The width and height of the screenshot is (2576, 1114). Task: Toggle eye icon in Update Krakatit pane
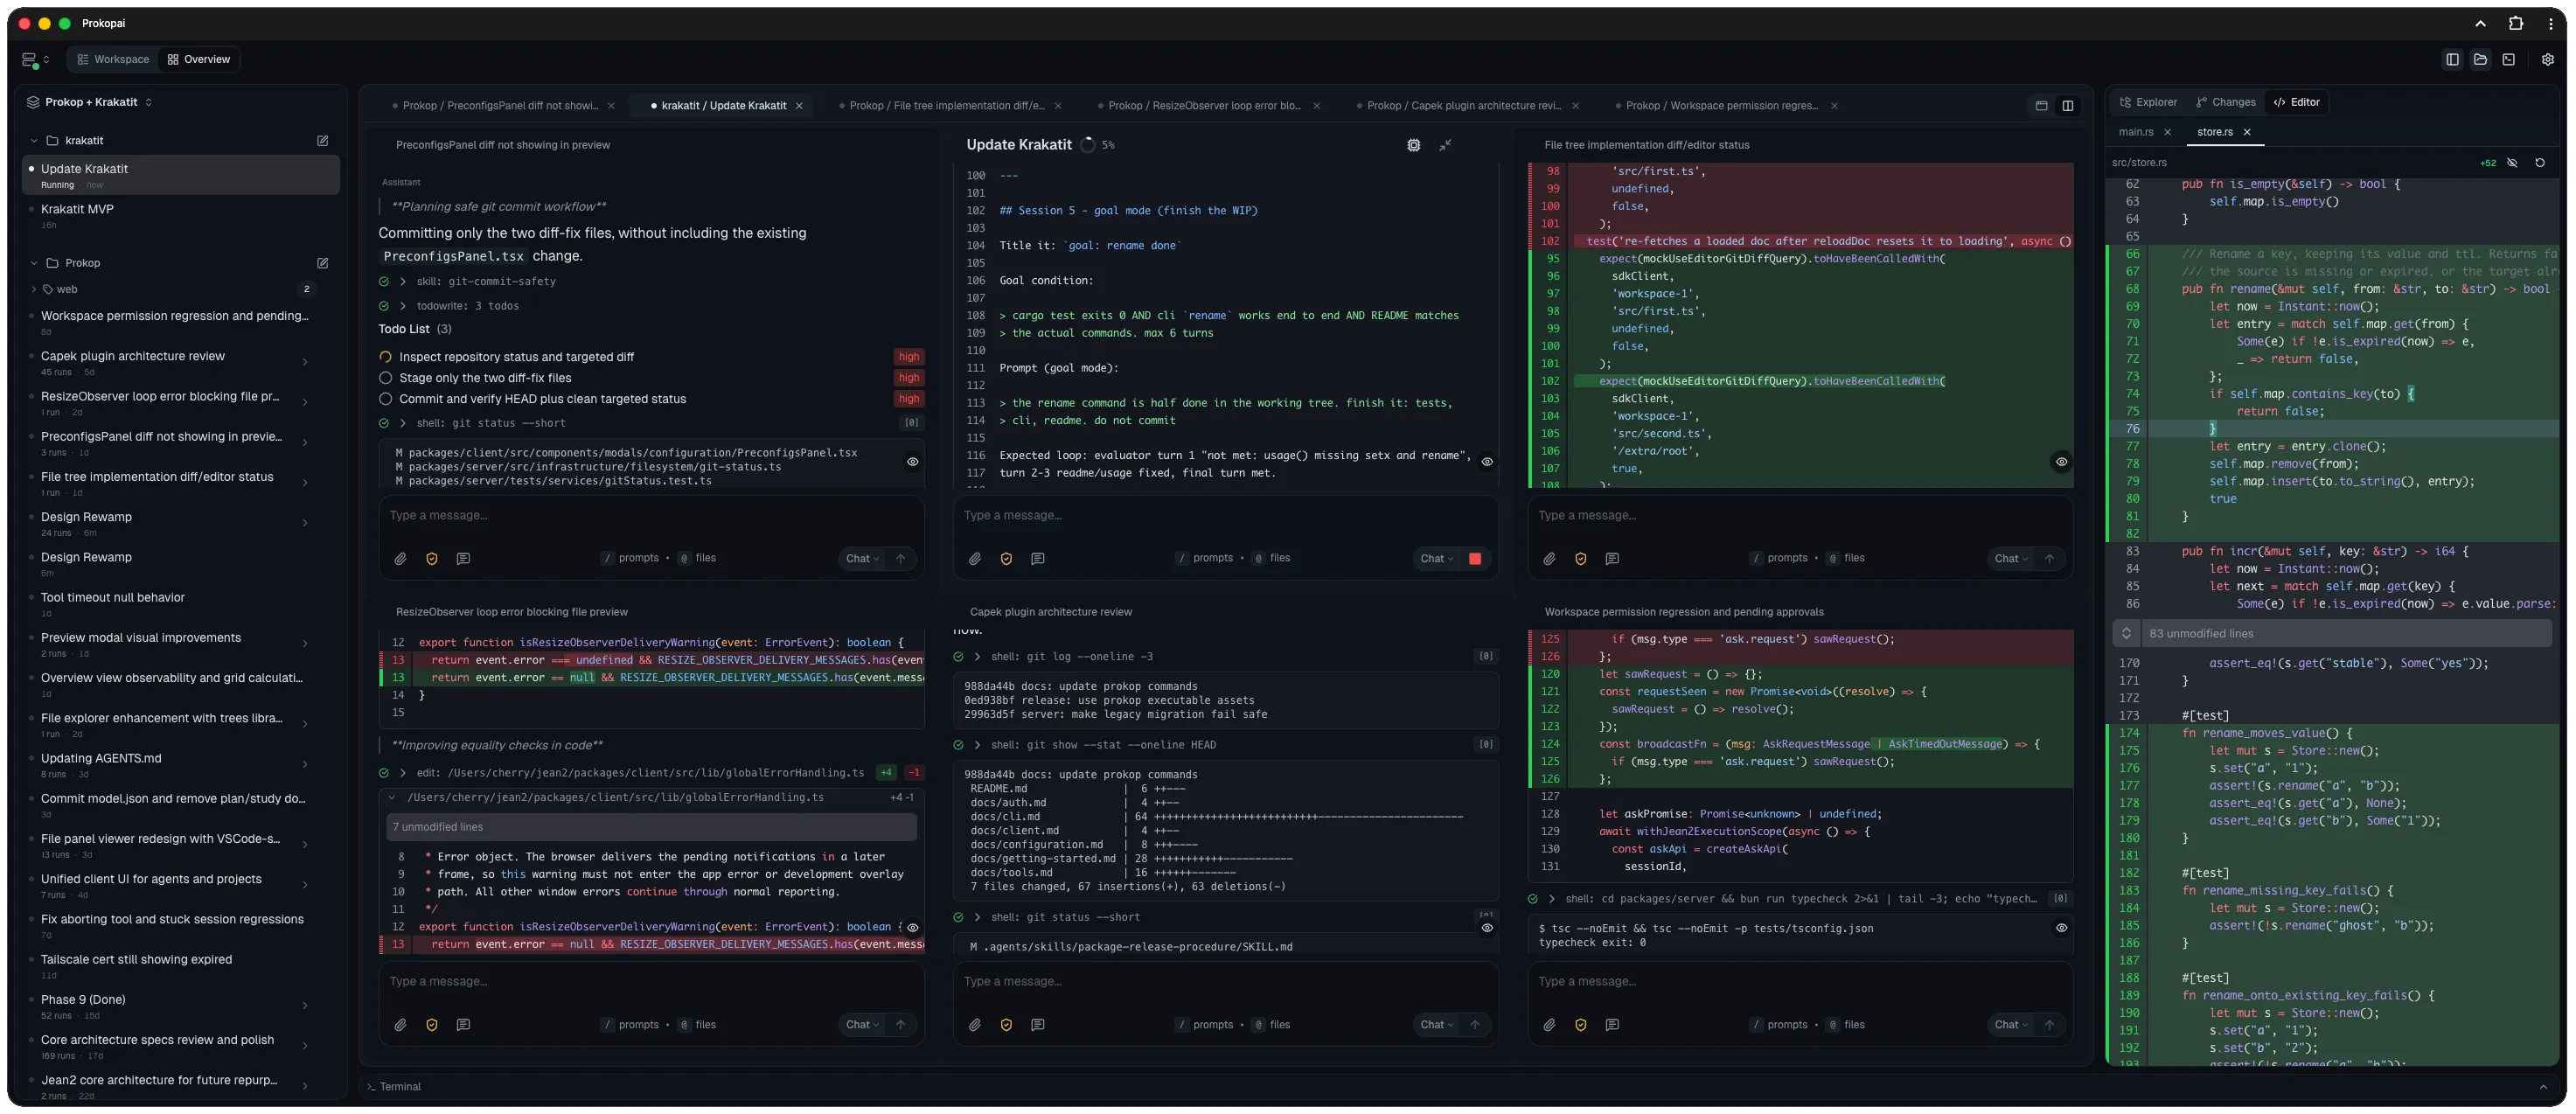pos(1487,462)
